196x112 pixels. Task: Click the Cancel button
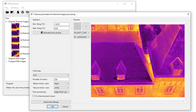coord(65,107)
